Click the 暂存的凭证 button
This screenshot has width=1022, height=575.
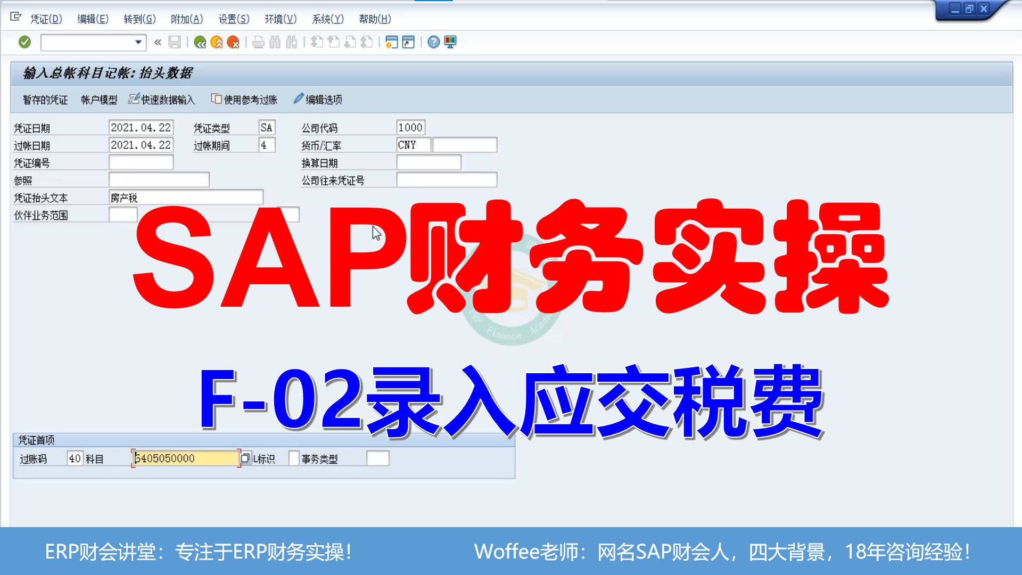(45, 100)
